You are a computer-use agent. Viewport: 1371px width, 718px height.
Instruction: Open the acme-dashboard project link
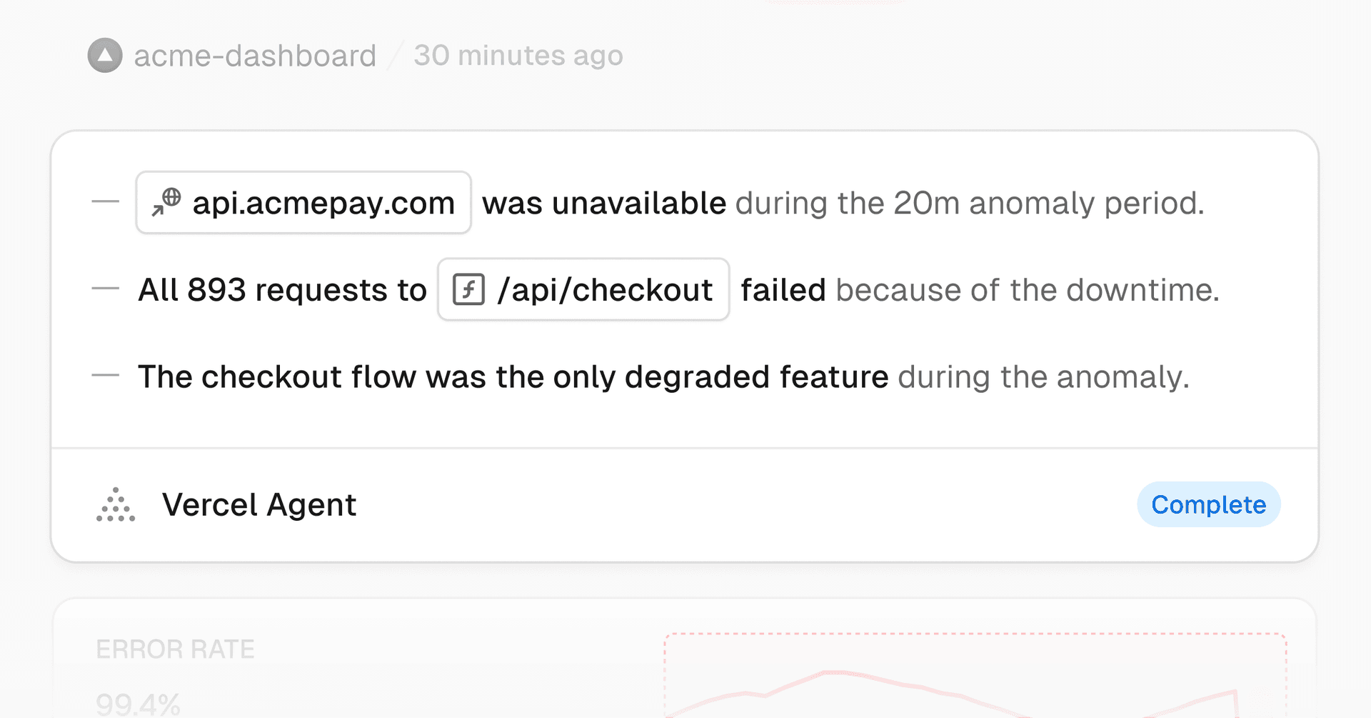(255, 56)
